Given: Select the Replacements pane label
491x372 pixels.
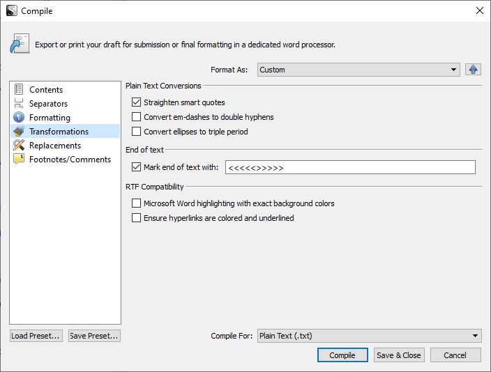Looking at the screenshot, I should (55, 146).
